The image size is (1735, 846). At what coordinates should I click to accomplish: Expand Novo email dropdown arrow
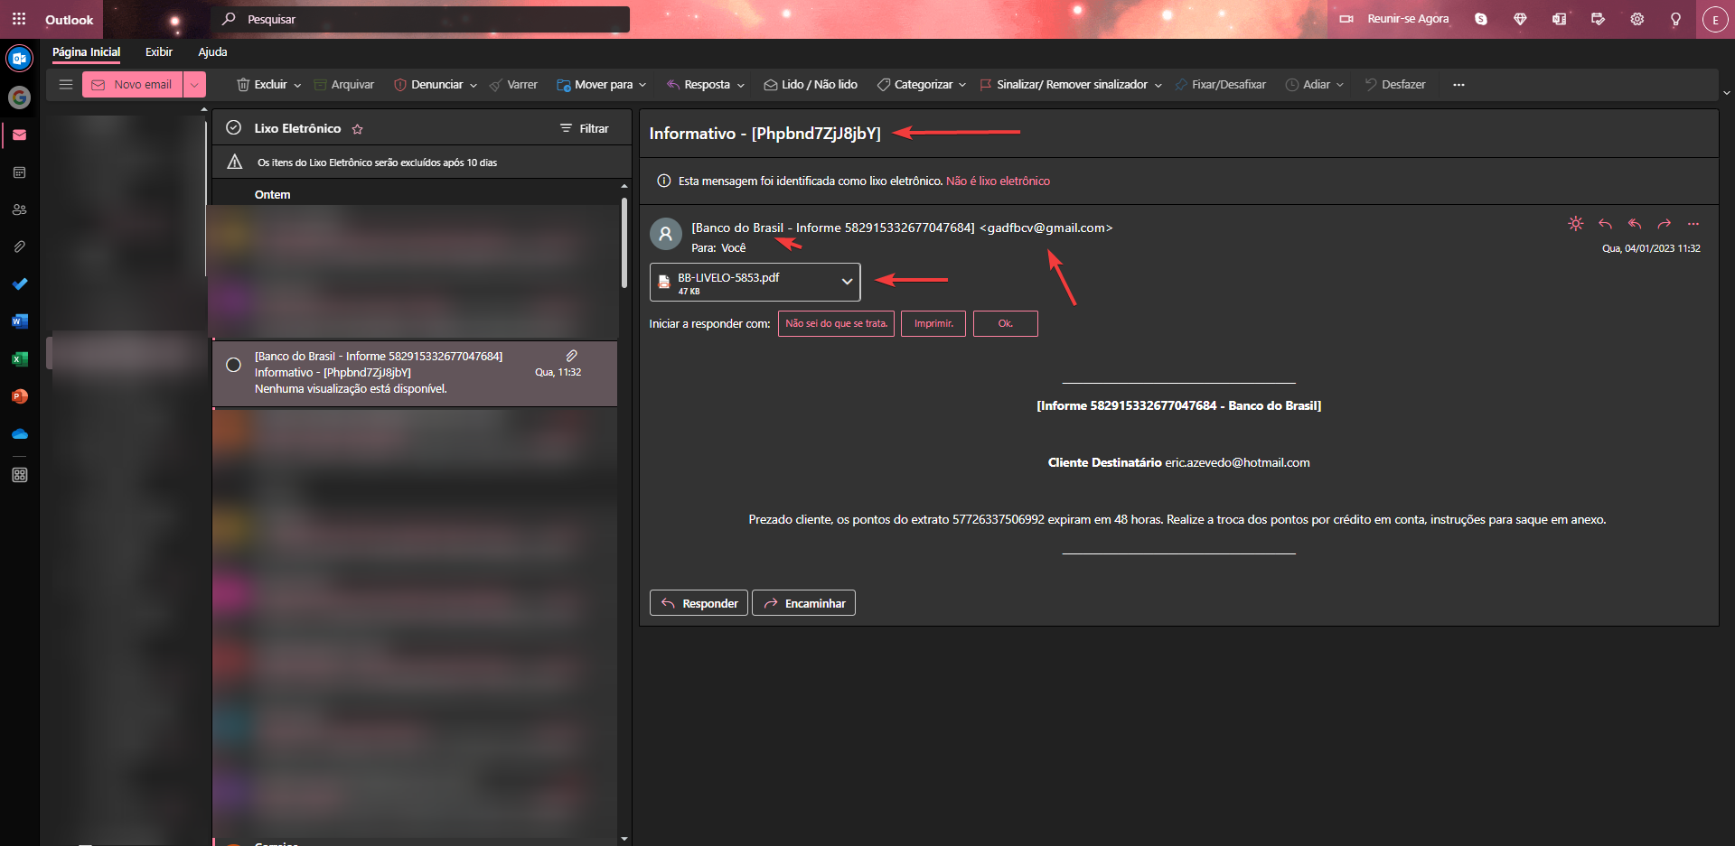(195, 84)
